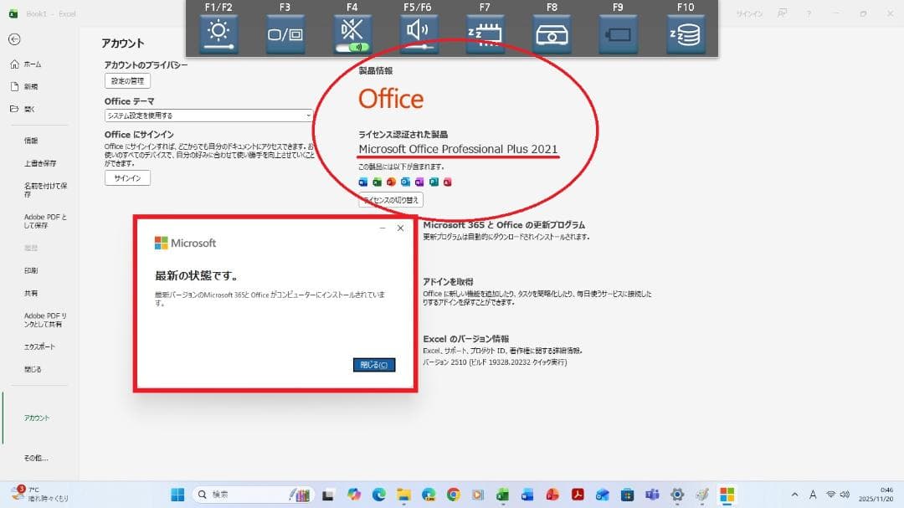Image resolution: width=904 pixels, height=508 pixels.
Task: Click the 設定の管理 button
Action: point(127,81)
